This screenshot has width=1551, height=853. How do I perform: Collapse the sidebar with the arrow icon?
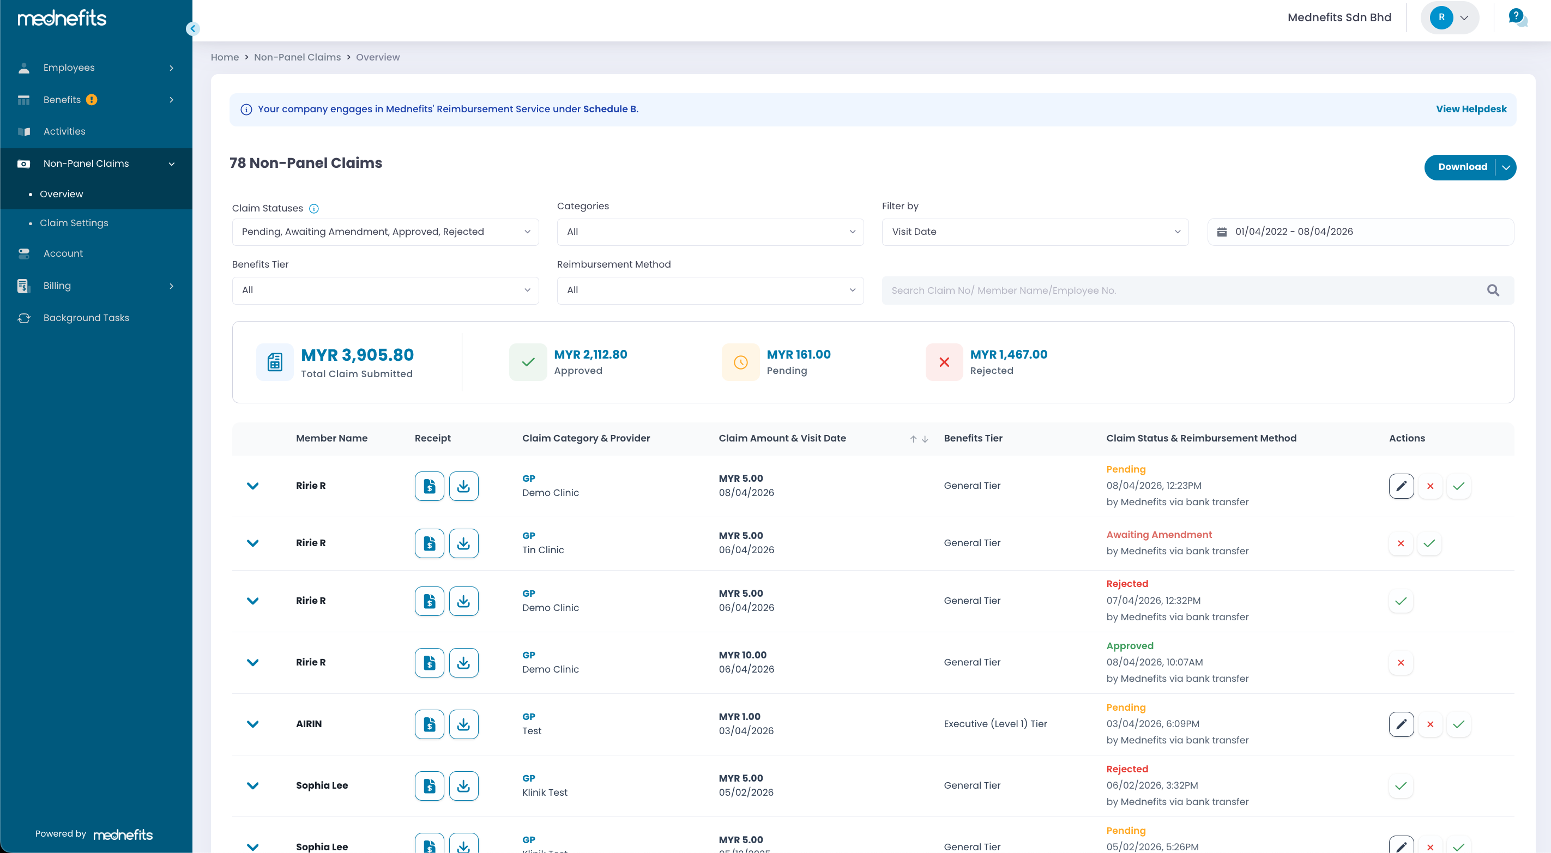pos(192,28)
